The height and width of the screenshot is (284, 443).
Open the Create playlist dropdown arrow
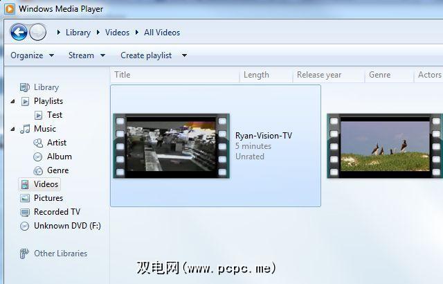(184, 55)
